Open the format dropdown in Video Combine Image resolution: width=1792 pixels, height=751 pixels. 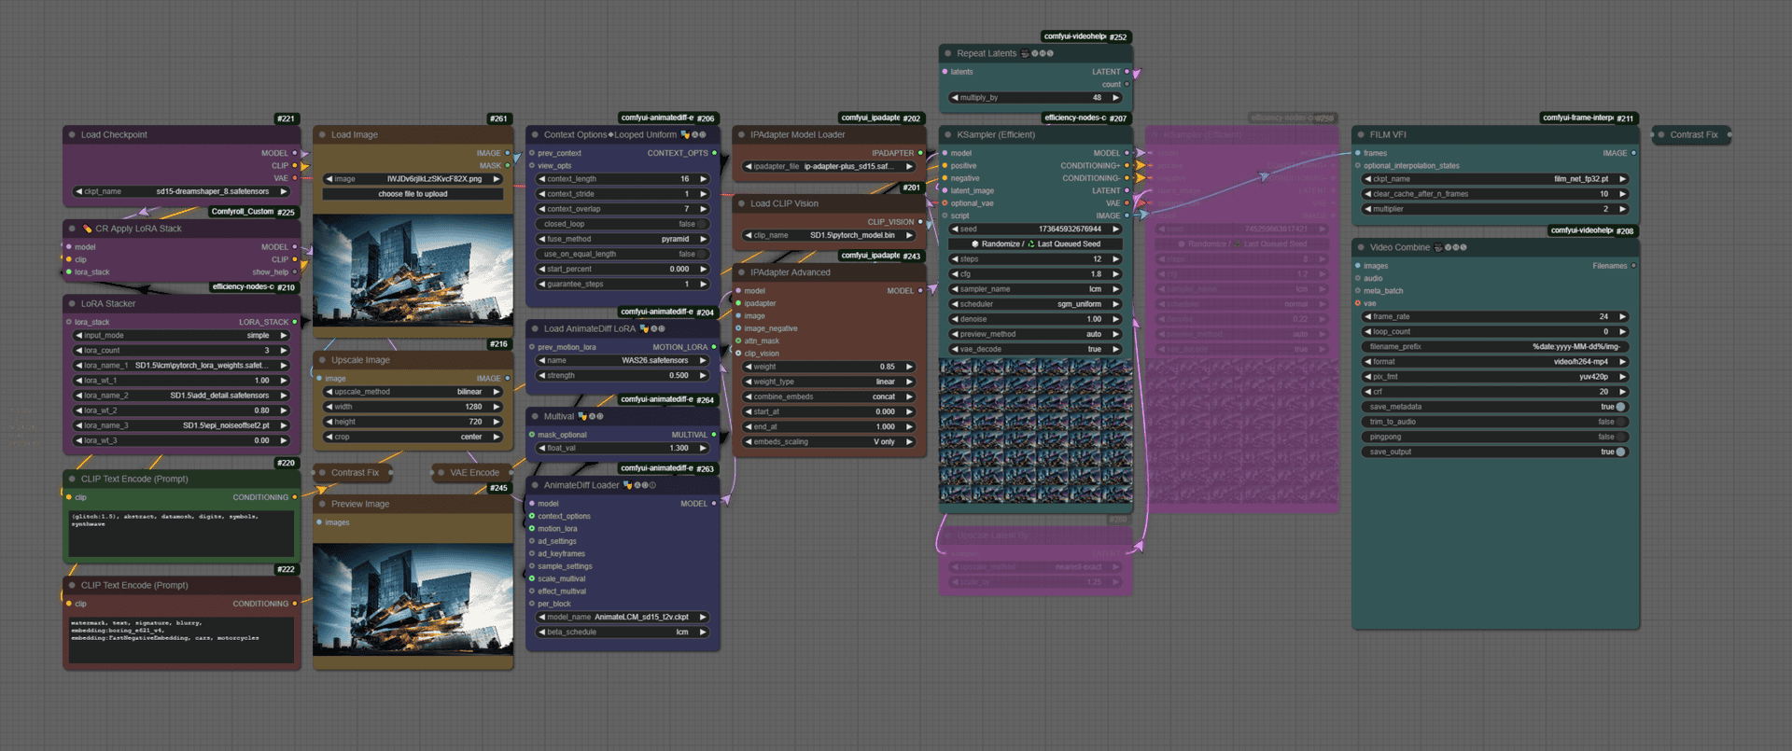tap(1494, 362)
